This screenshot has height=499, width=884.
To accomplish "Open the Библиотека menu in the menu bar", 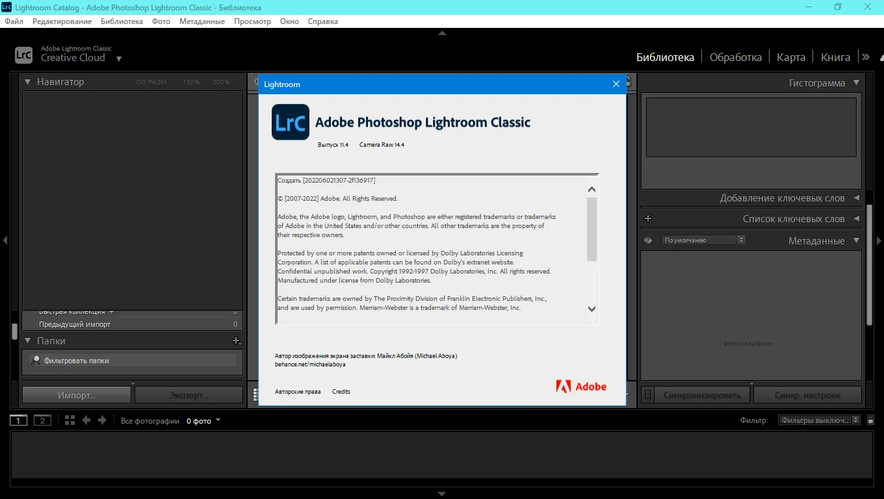I will [x=122, y=21].
